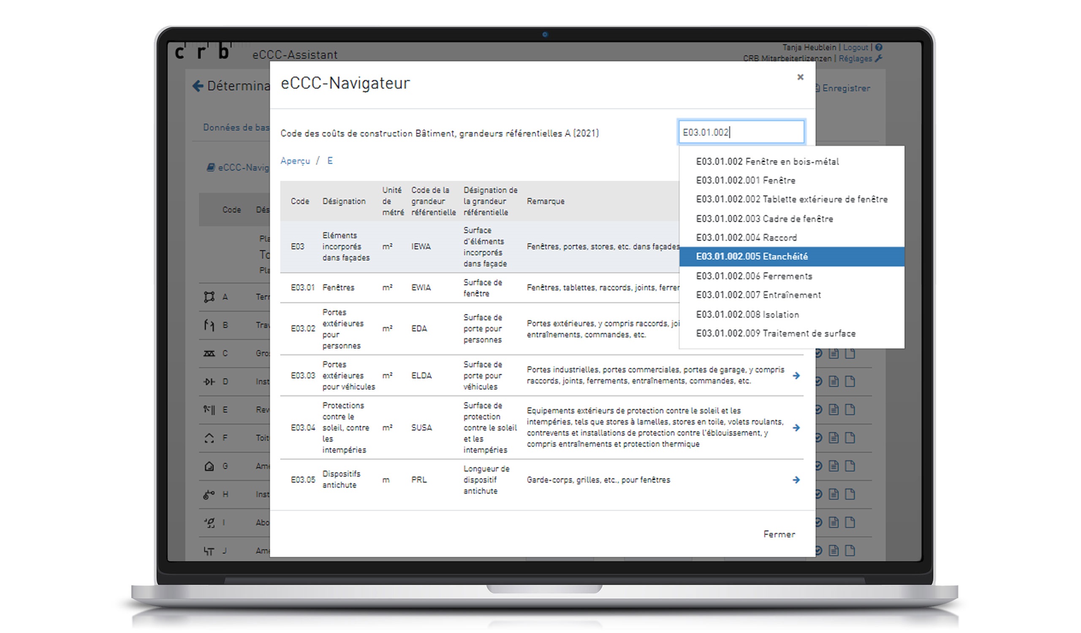
Task: Click PRL code in E03.05 row
Action: coord(418,480)
